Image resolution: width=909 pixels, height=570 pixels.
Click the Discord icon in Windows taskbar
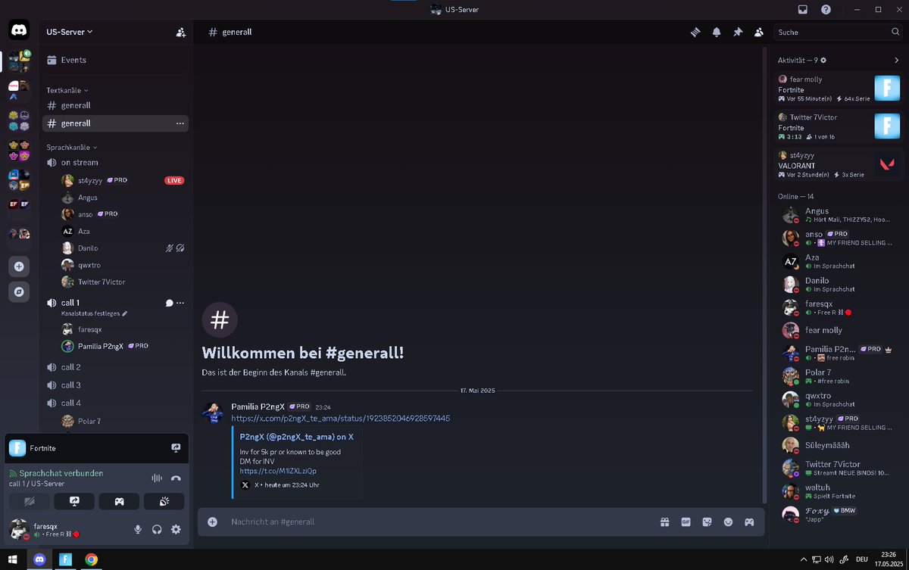tap(39, 560)
